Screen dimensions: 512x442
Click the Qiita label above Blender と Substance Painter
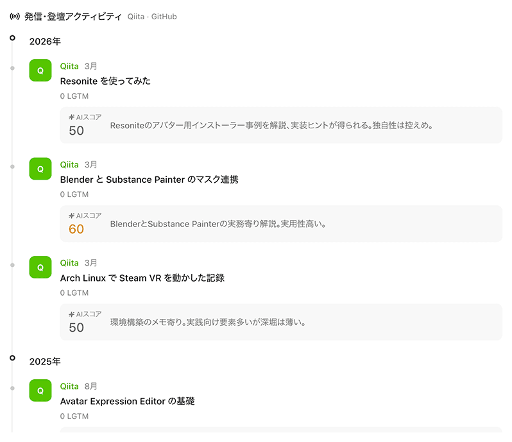pyautogui.click(x=69, y=165)
